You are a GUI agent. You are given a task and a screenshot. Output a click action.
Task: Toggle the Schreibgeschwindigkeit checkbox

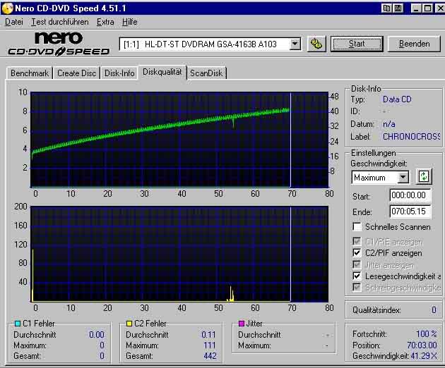click(357, 287)
